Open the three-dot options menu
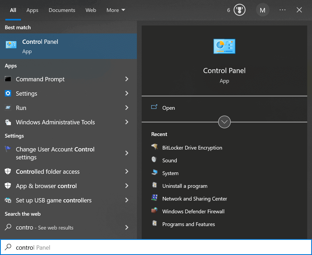The width and height of the screenshot is (312, 255). tap(282, 10)
